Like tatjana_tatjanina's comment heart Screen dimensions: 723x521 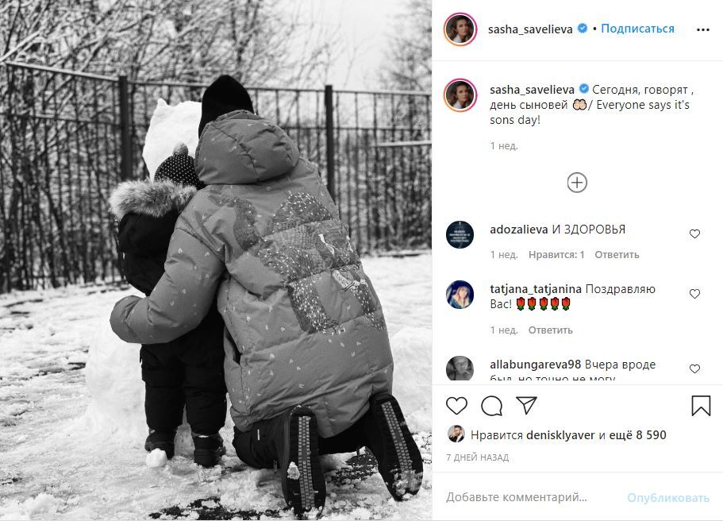click(694, 294)
